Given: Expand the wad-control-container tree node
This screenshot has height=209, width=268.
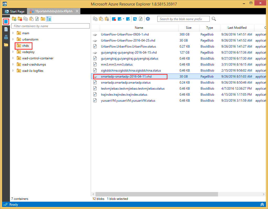Looking at the screenshot, I should pyautogui.click(x=13, y=58).
